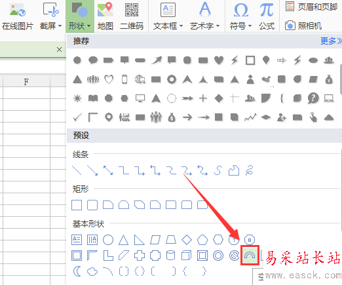Open the symbol (符号) Omega button
The image size is (342, 285).
tap(240, 17)
